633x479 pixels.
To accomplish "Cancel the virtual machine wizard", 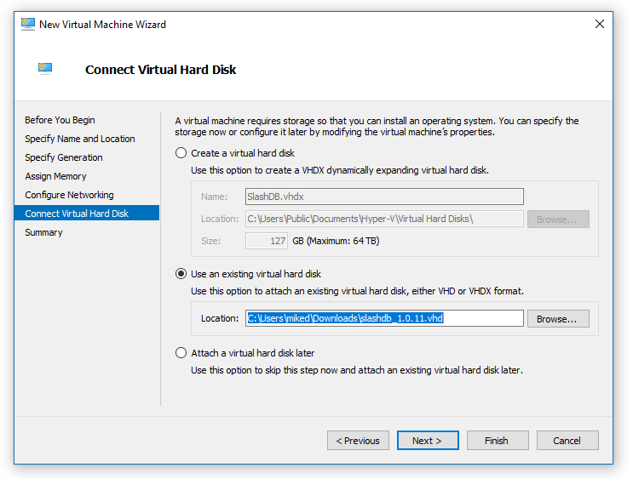I will (x=567, y=441).
